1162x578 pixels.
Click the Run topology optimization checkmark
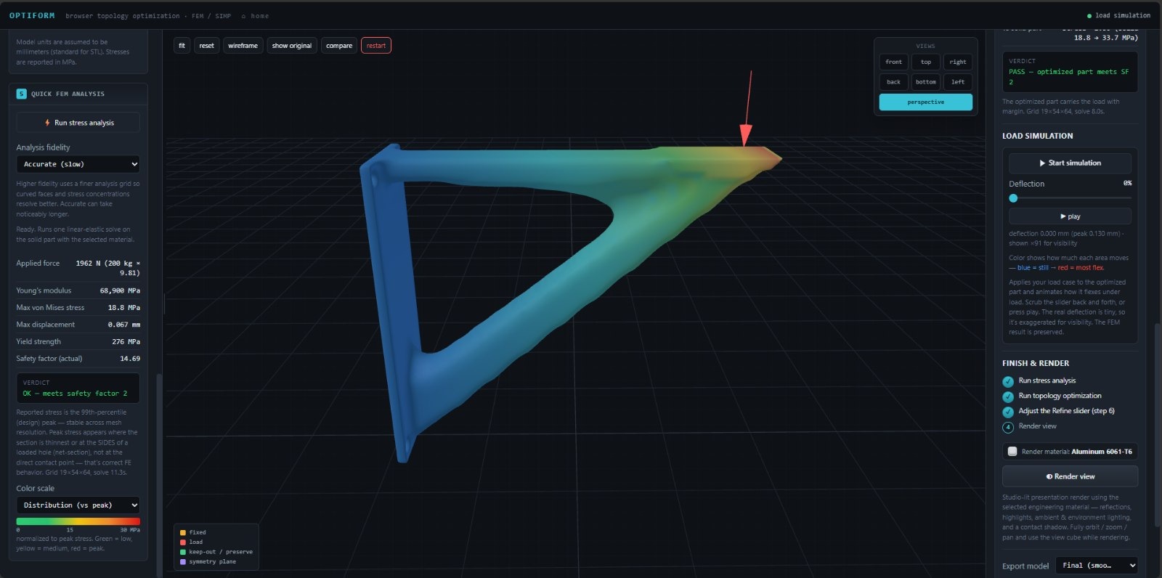pos(1008,396)
